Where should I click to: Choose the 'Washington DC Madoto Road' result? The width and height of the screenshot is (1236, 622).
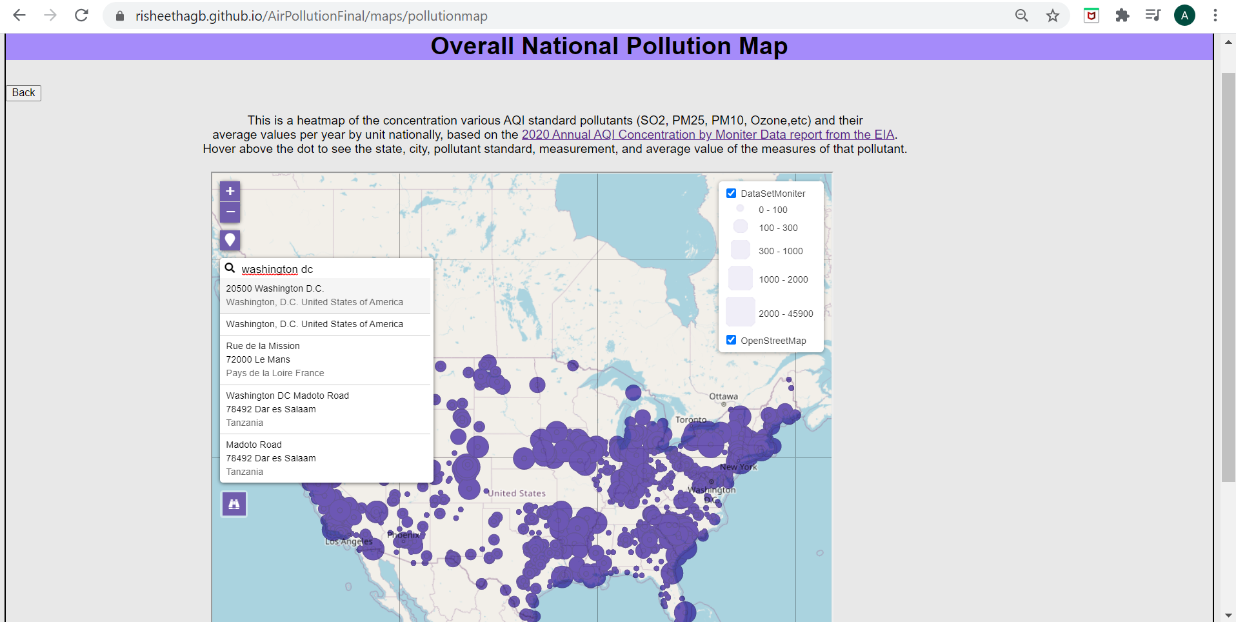point(325,409)
